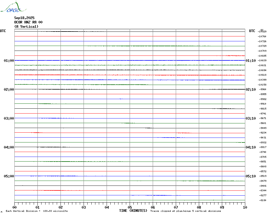
Task: Click the DC value -9982
Action: [263, 99]
